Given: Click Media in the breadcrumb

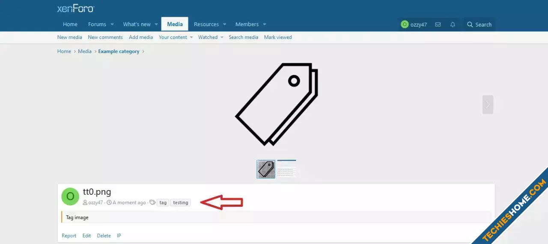Looking at the screenshot, I should pyautogui.click(x=85, y=51).
